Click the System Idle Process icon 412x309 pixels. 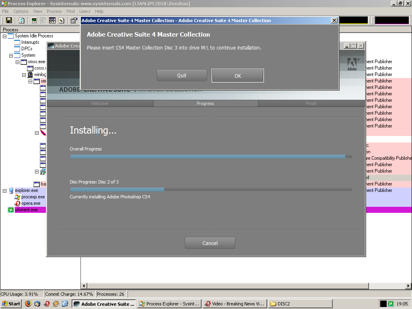click(11, 36)
